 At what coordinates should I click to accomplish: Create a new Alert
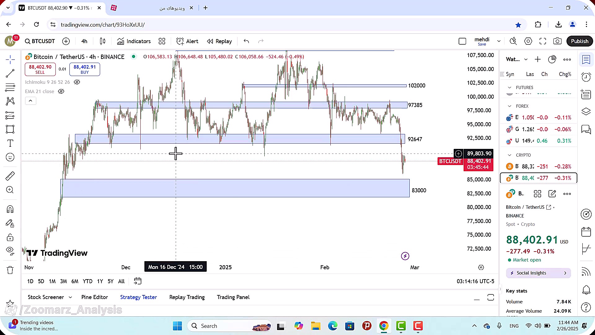(187, 41)
